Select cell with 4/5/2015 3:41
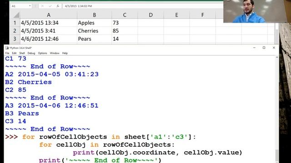Viewport: 291px width, 163px height. tap(49, 31)
